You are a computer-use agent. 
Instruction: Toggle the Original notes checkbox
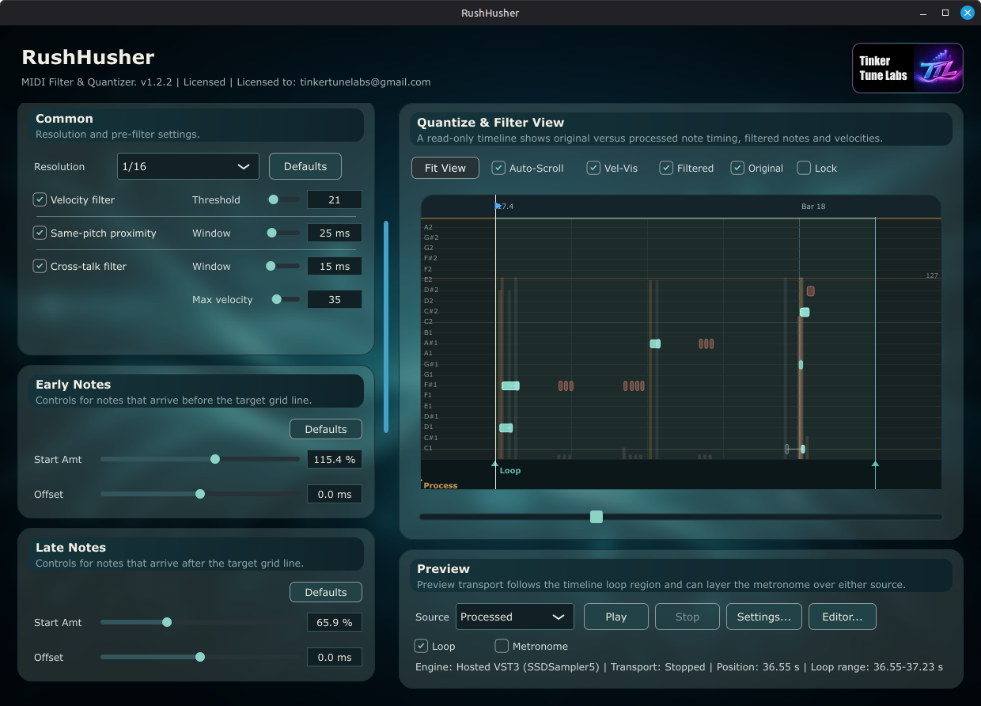(x=737, y=168)
